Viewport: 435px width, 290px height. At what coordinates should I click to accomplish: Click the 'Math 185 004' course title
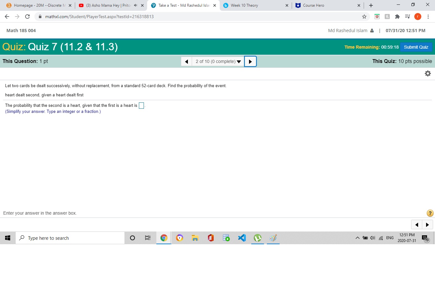21,31
